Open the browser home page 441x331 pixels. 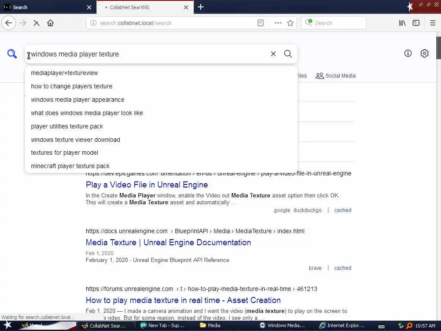pyautogui.click(x=50, y=23)
